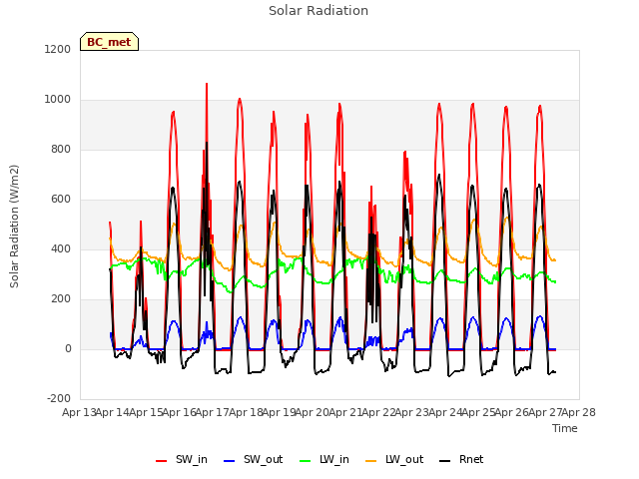Screen dimensions: 639x479
Task: Click the Time axis label
Action: click(565, 428)
